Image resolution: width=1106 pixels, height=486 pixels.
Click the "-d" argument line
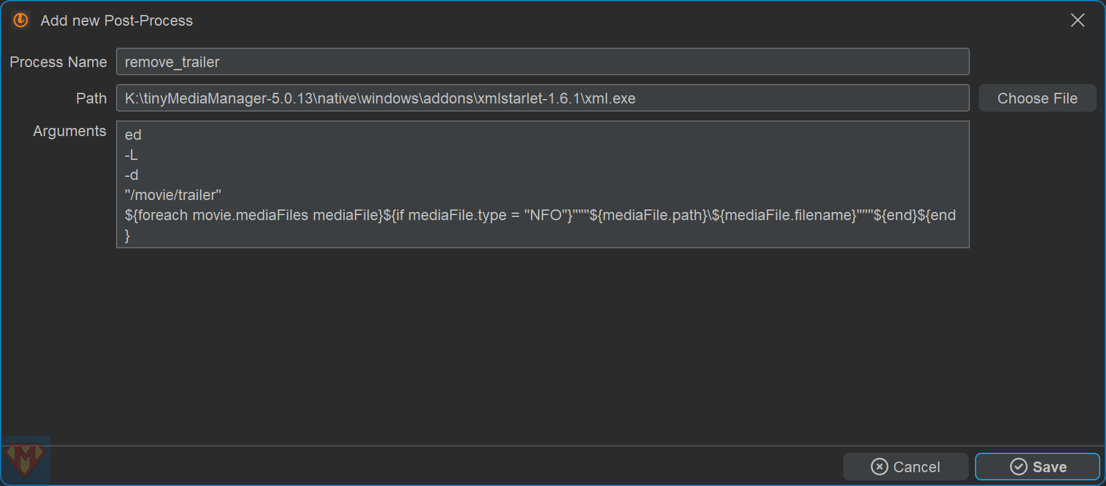tap(132, 175)
